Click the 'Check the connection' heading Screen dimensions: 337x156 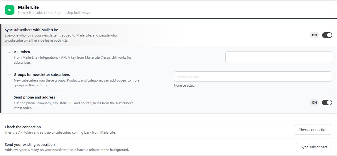click(x=23, y=127)
